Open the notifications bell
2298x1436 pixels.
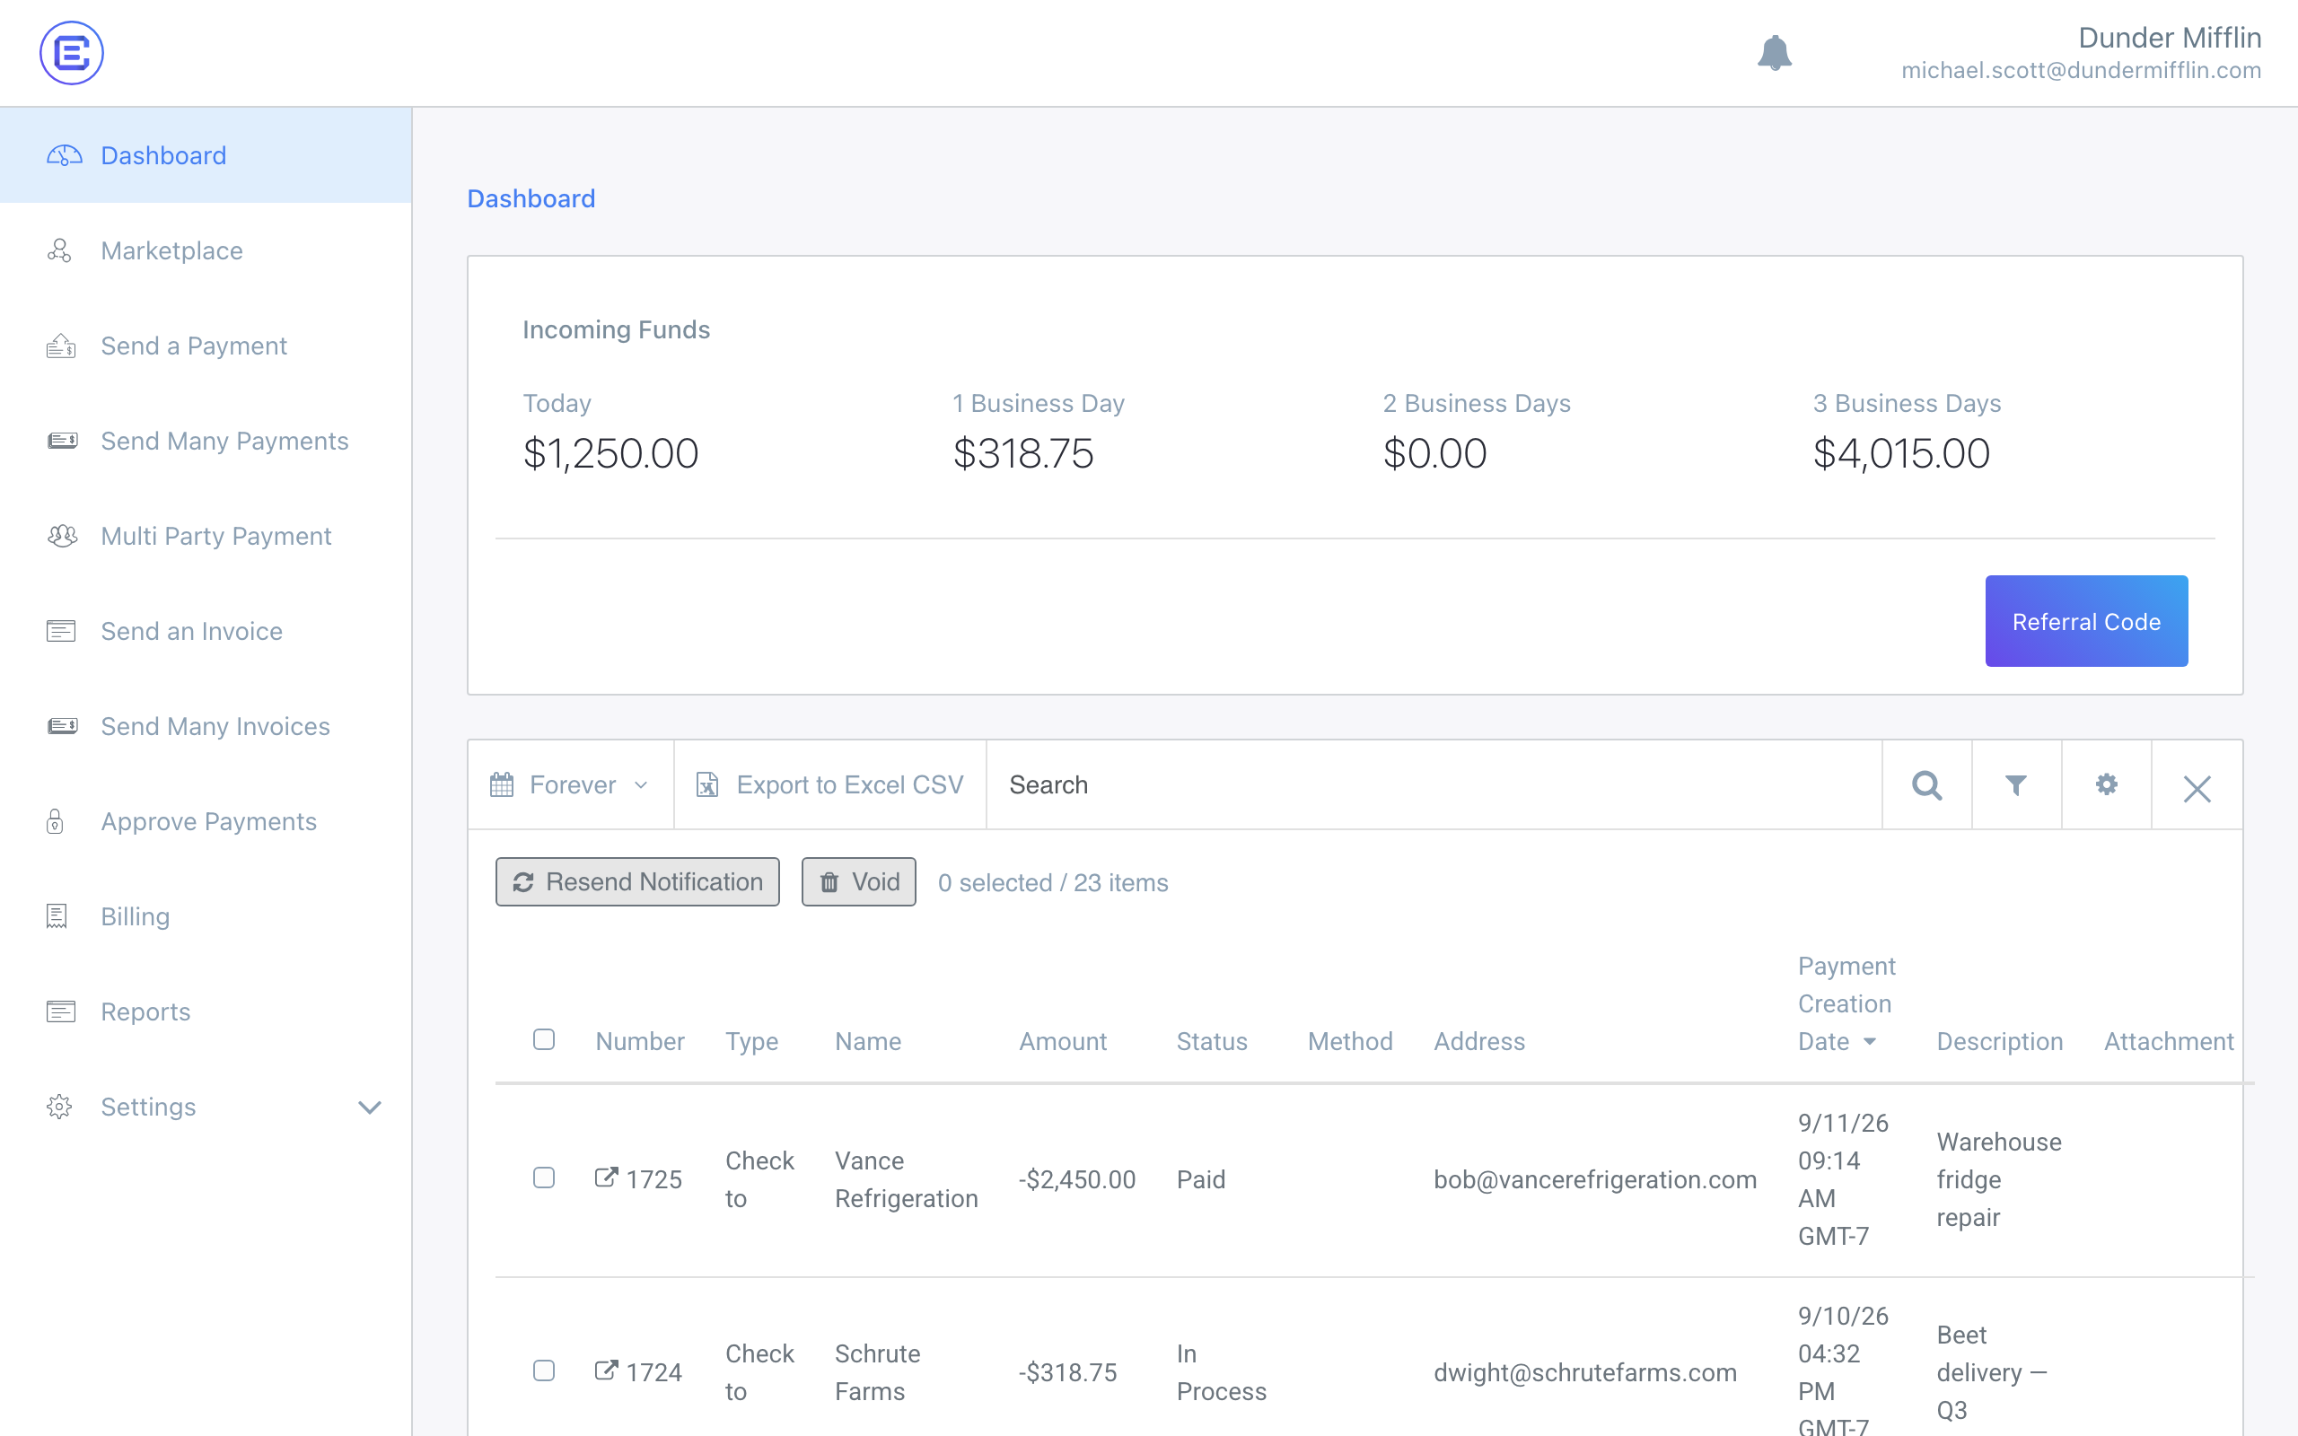pyautogui.click(x=1774, y=53)
